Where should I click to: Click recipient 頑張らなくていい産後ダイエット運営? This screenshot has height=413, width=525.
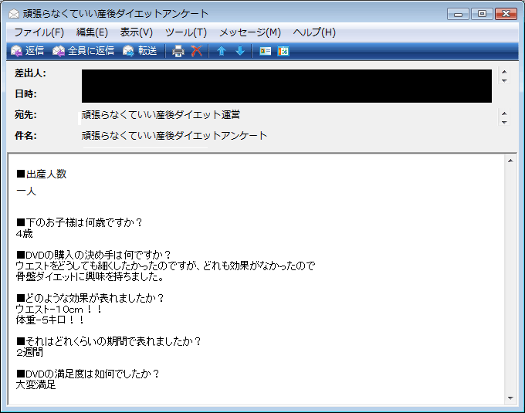[161, 115]
